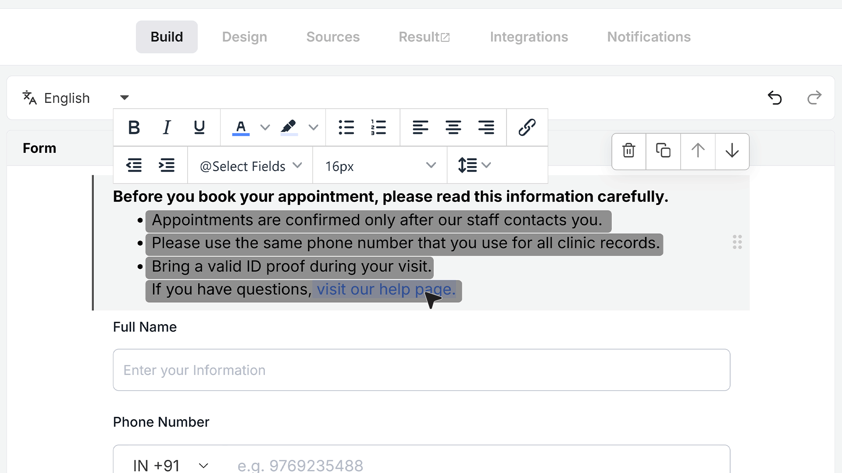This screenshot has width=842, height=473.
Task: Insert a bulleted list
Action: (x=346, y=127)
